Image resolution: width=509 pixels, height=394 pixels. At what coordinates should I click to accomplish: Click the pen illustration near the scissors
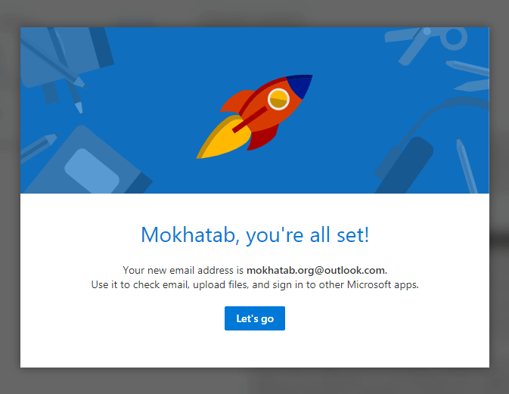click(467, 67)
